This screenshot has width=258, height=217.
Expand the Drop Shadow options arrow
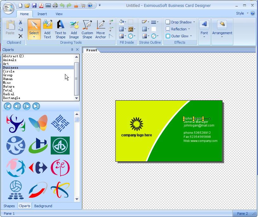tap(194, 22)
